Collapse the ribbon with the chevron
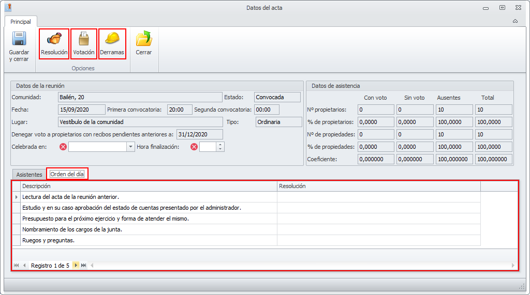This screenshot has height=295, width=530. pyautogui.click(x=515, y=21)
